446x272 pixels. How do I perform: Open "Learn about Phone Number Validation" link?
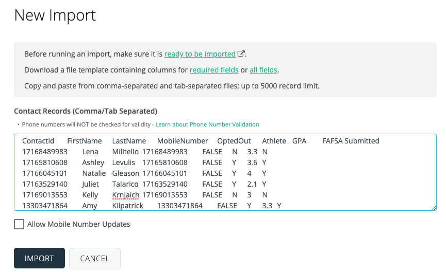pyautogui.click(x=207, y=124)
